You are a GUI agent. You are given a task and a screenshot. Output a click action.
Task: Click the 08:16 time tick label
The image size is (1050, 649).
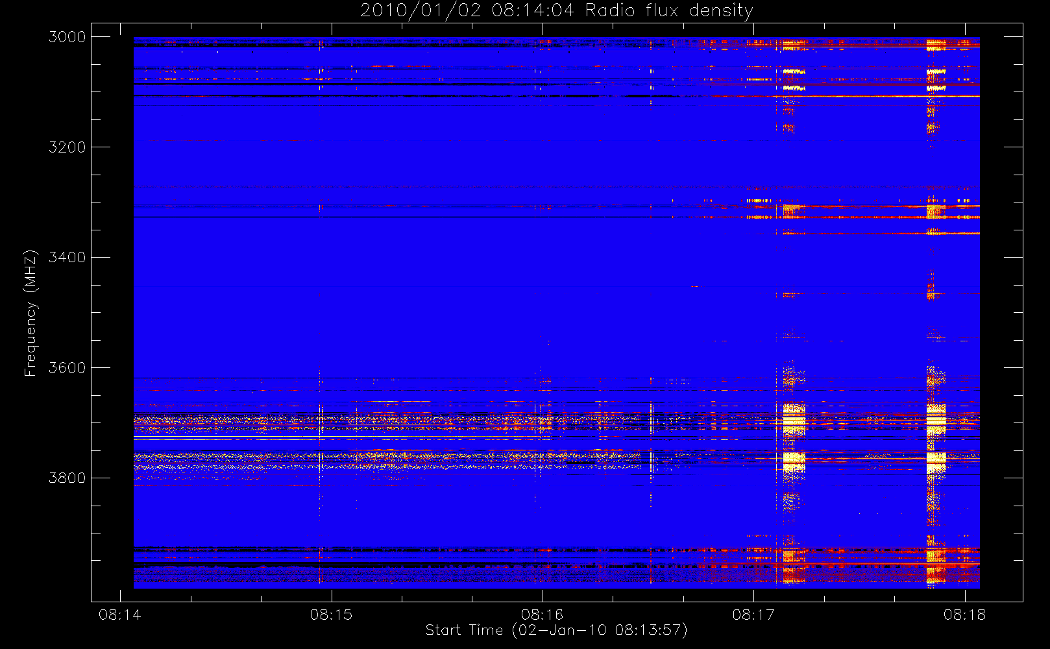[543, 615]
